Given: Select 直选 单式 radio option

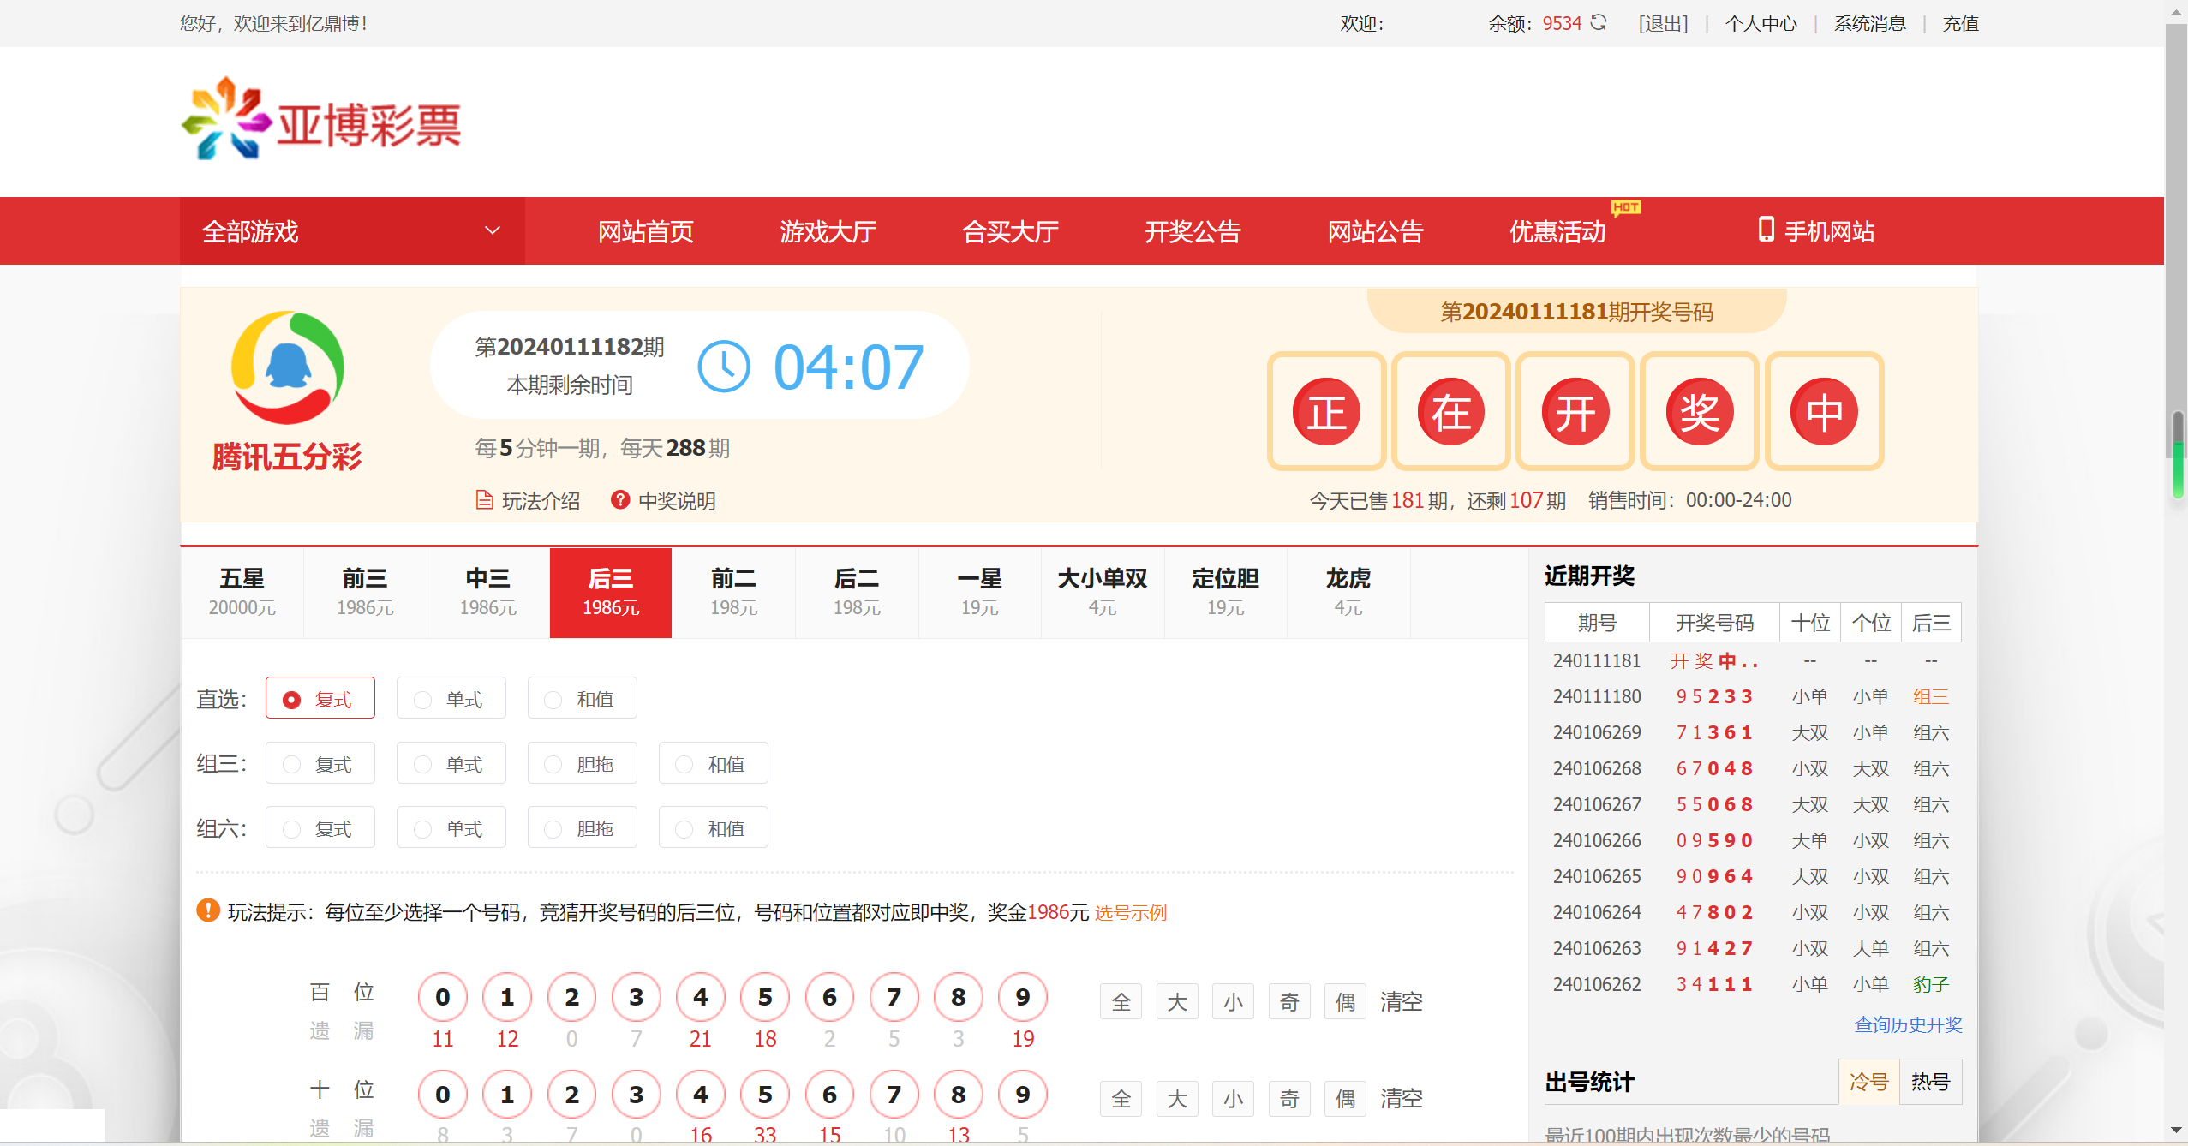Looking at the screenshot, I should point(451,699).
